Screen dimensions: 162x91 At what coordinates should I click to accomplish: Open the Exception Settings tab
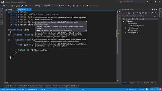pos(51,86)
